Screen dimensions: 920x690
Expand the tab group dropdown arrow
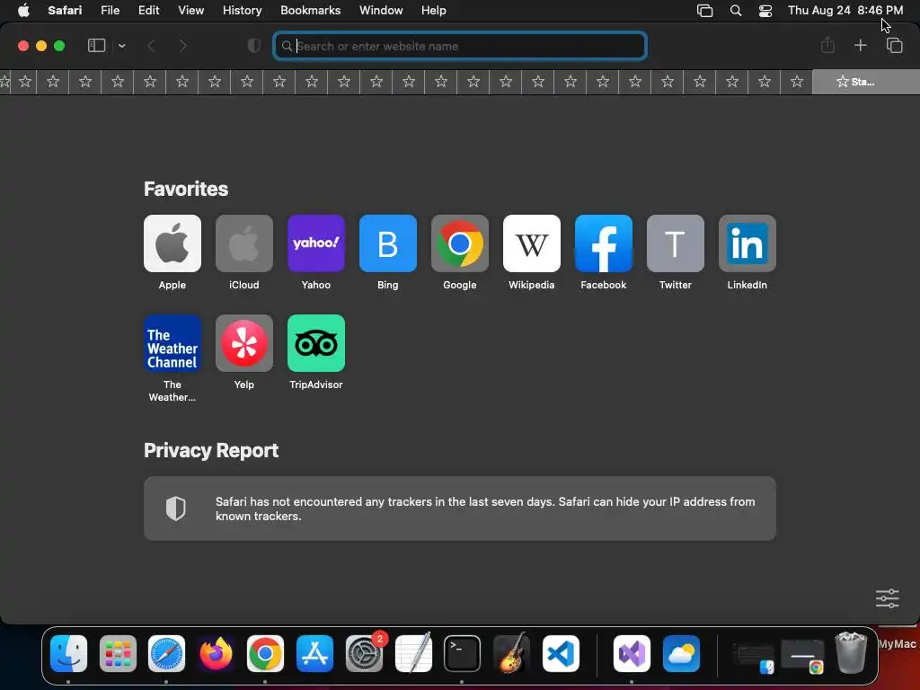(x=121, y=46)
